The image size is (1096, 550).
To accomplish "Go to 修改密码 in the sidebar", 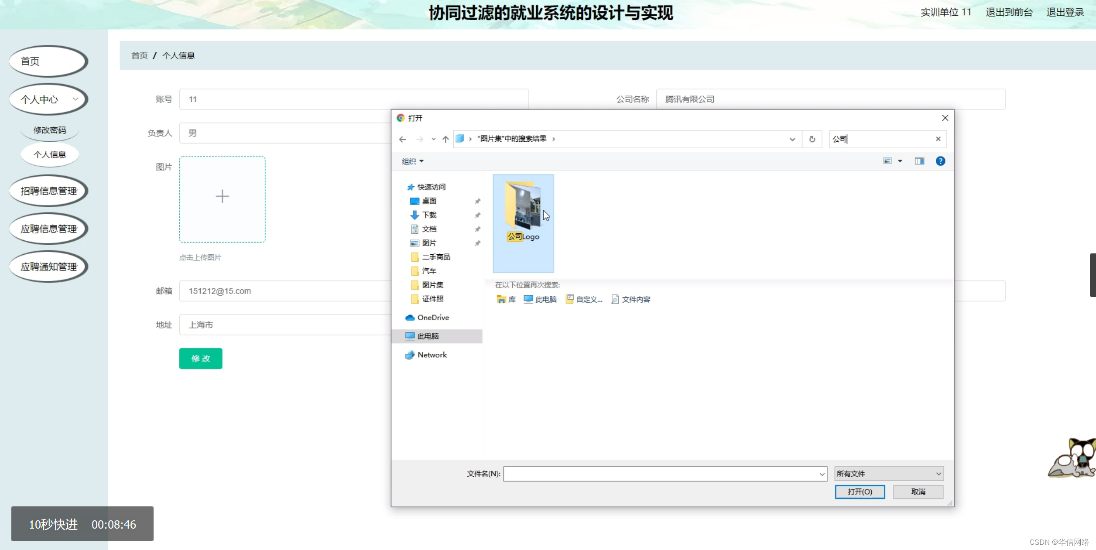I will point(50,130).
